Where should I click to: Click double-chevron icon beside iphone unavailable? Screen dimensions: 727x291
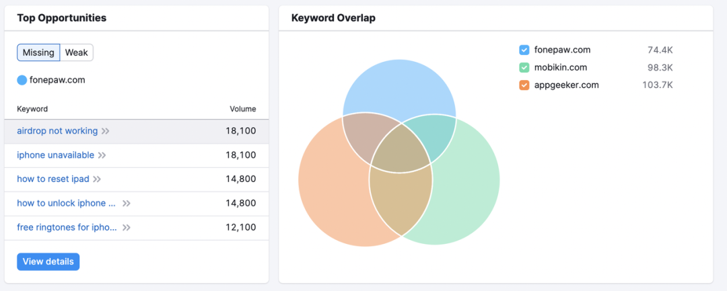tap(102, 155)
